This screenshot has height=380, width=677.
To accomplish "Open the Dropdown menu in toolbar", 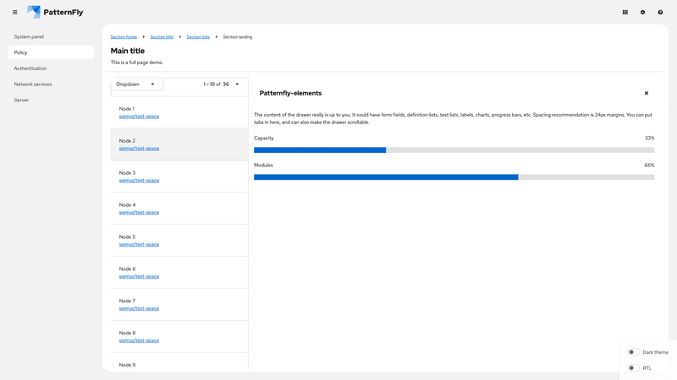I will click(135, 84).
